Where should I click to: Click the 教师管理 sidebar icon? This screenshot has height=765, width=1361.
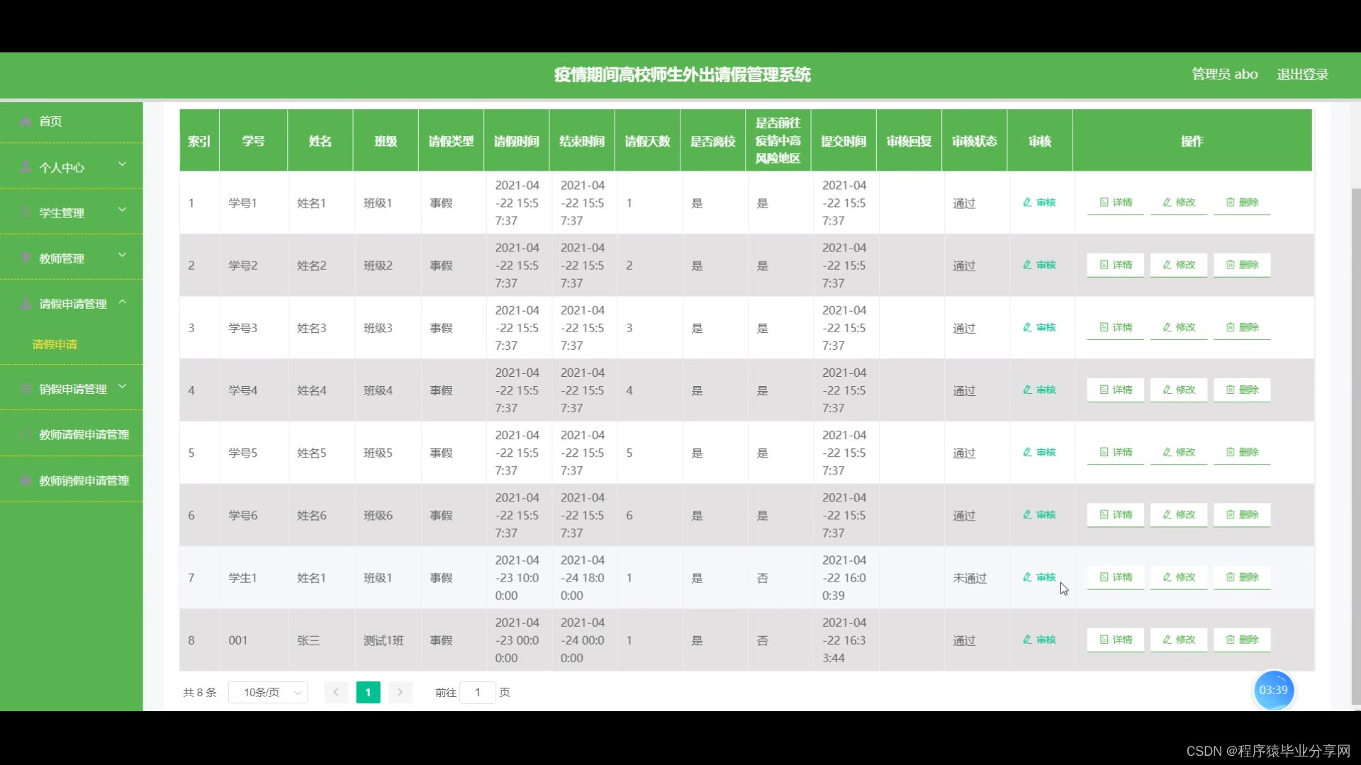tap(26, 259)
